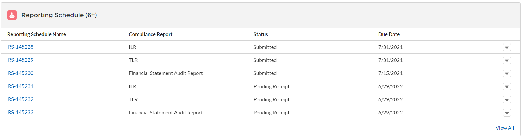Open record RS-145231
The height and width of the screenshot is (137, 525).
(x=21, y=86)
